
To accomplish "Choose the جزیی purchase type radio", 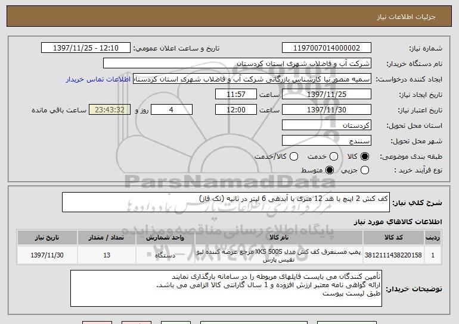I will click(x=365, y=170).
